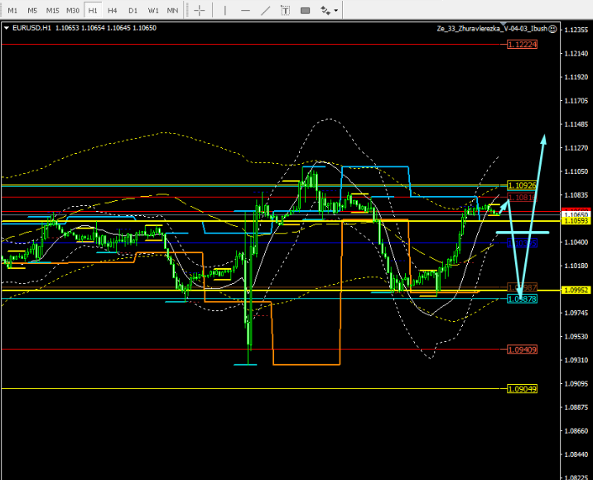Select the Vertical Line drawing tool
Image resolution: width=593 pixels, height=480 pixels.
[224, 11]
